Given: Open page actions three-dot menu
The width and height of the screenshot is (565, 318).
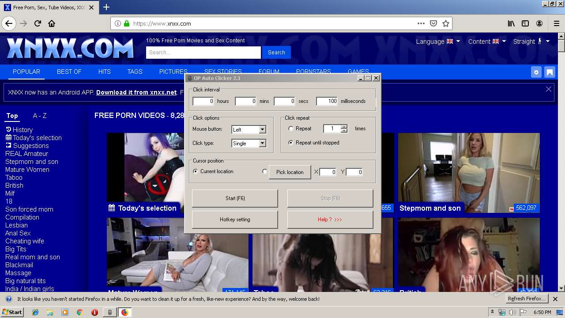Looking at the screenshot, I should (421, 23).
